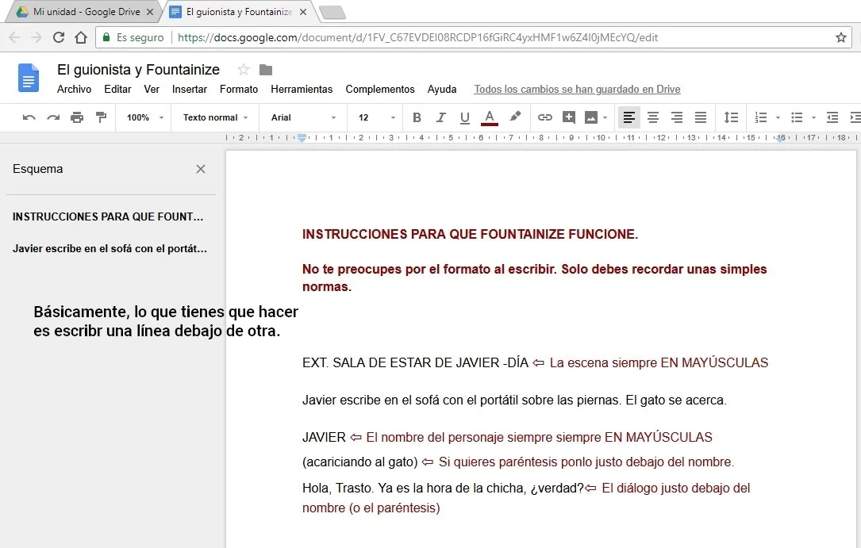The width and height of the screenshot is (861, 548).
Task: Jump to Javier escribe en el sofá outline heading
Action: coord(110,248)
